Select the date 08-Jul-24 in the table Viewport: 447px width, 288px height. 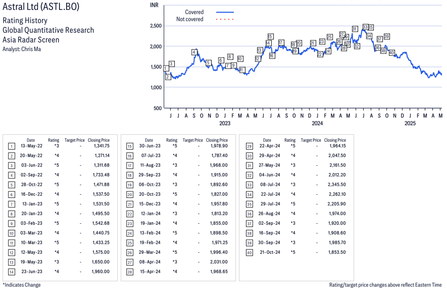pyautogui.click(x=270, y=185)
